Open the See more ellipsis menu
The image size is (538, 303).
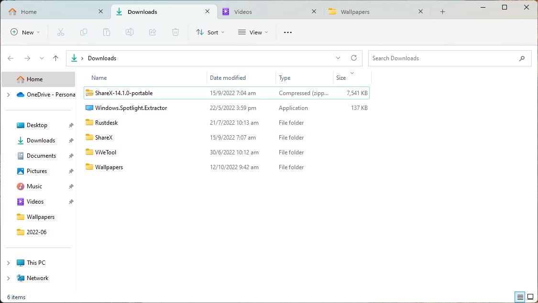(x=287, y=32)
